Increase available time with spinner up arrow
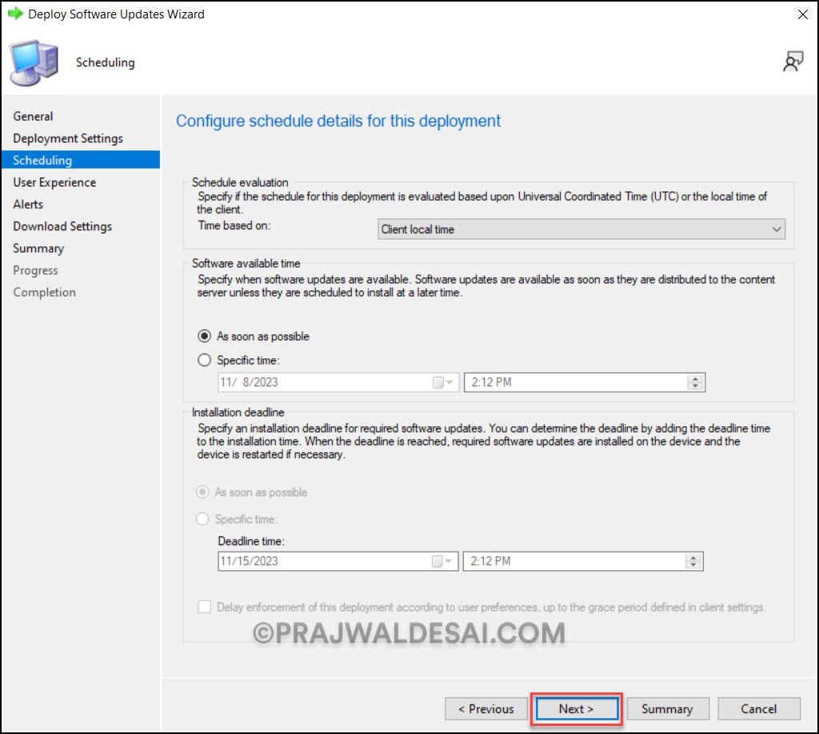 click(695, 378)
